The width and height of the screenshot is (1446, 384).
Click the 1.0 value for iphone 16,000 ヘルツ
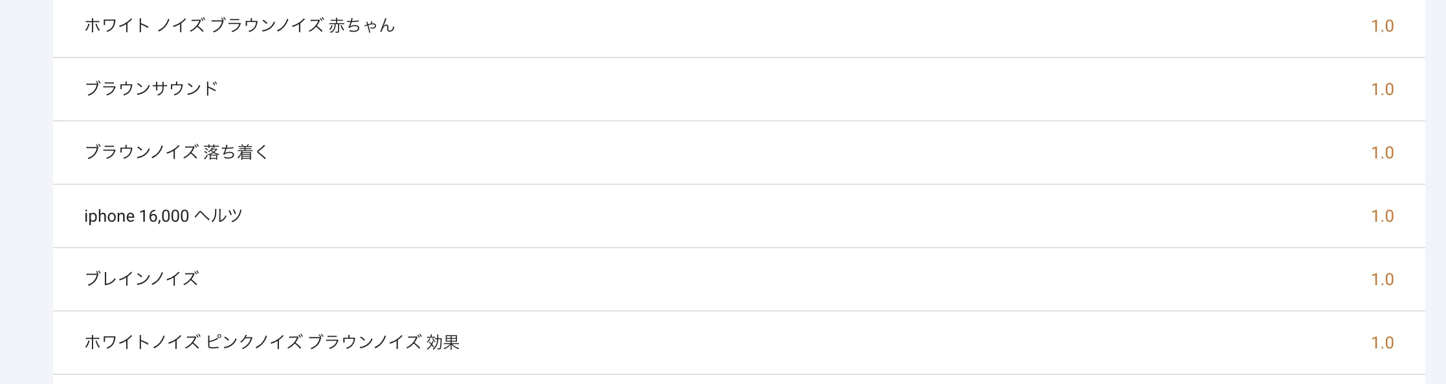point(1382,216)
